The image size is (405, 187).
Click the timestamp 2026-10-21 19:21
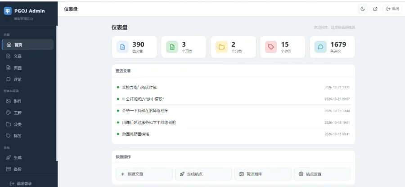tap(337, 87)
